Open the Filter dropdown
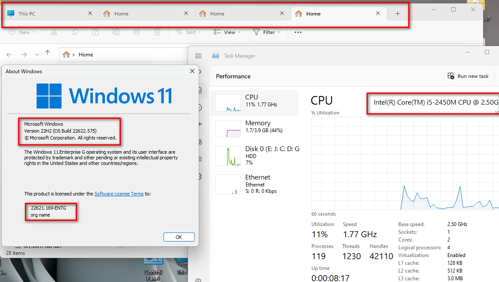This screenshot has width=499, height=282. pyautogui.click(x=267, y=32)
